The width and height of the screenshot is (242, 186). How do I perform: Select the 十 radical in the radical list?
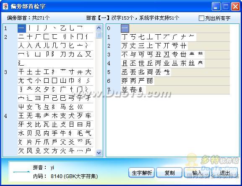click(x=29, y=37)
